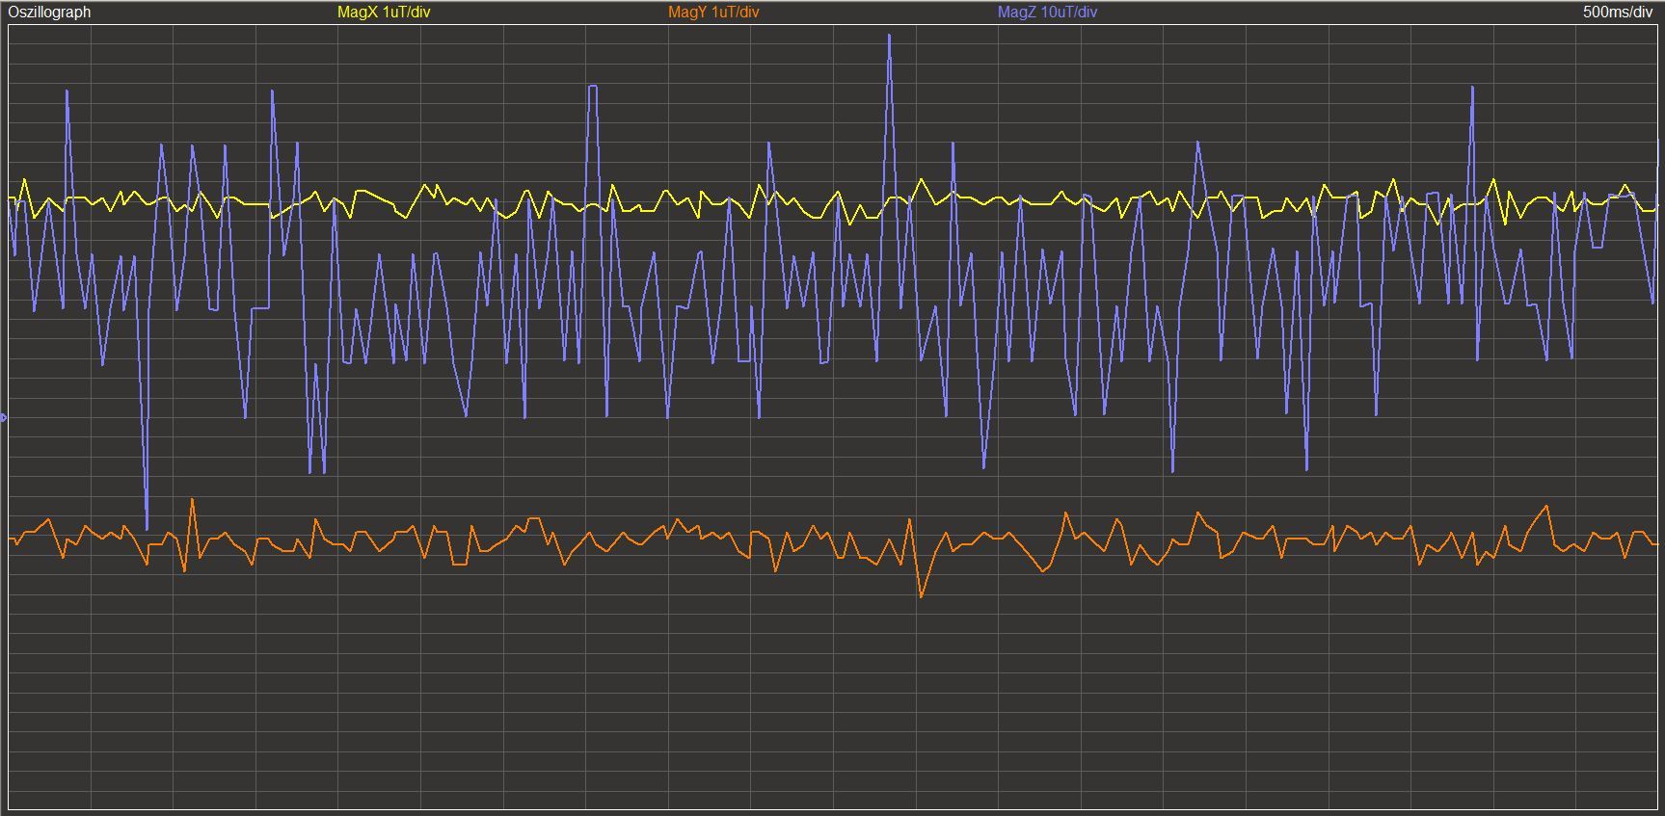Click the lowest orange MagY dip
The width and height of the screenshot is (1665, 816).
(921, 596)
